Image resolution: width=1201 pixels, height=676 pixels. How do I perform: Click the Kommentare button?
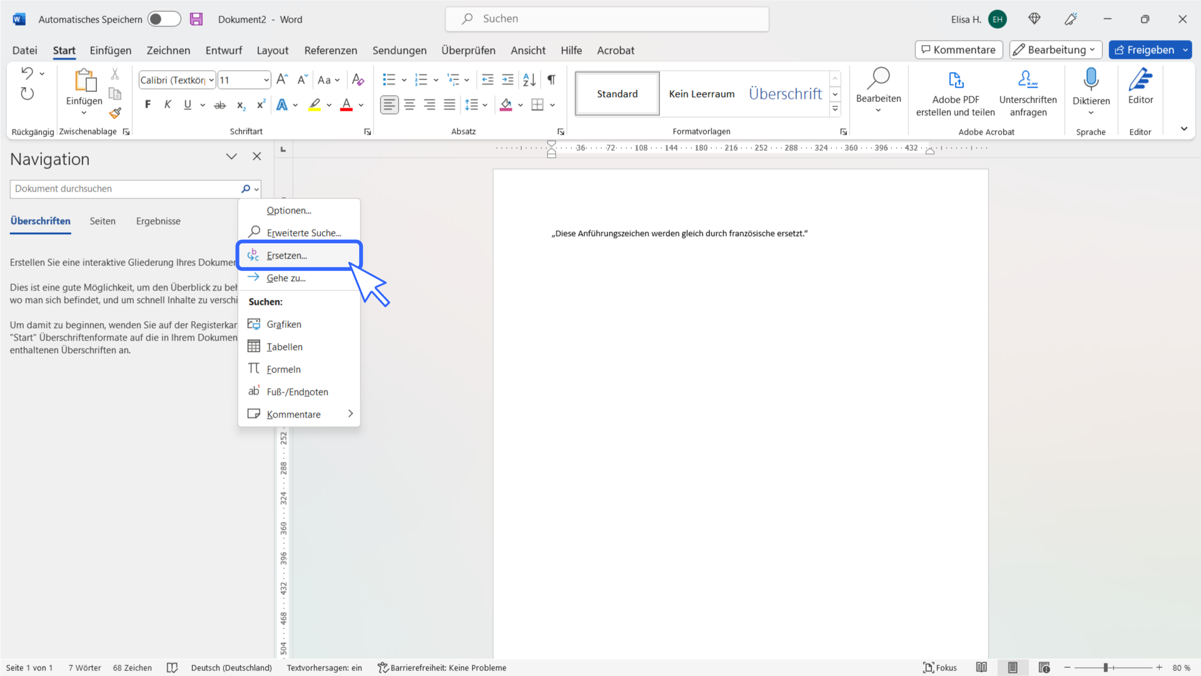pyautogui.click(x=958, y=50)
